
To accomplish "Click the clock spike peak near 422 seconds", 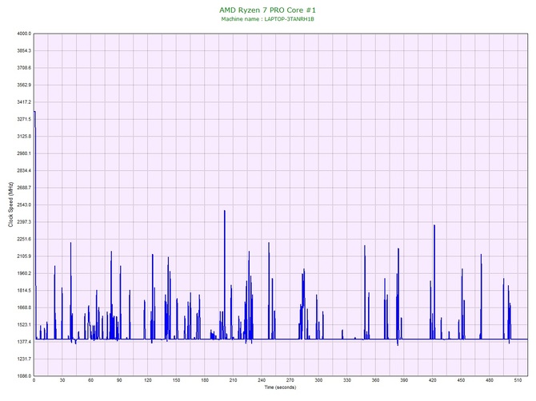I will point(434,225).
